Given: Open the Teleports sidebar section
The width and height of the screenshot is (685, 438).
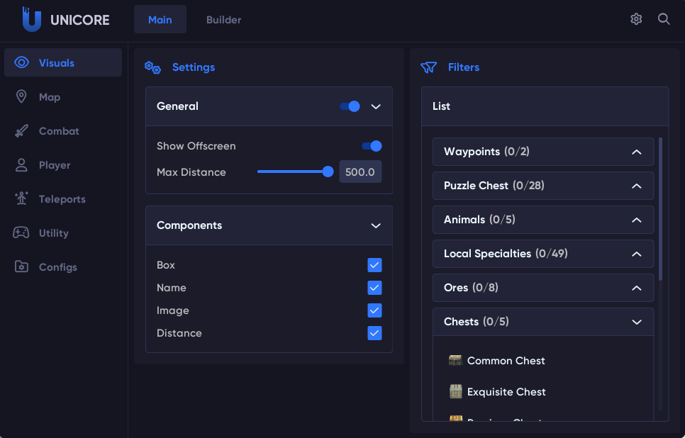Looking at the screenshot, I should [62, 199].
